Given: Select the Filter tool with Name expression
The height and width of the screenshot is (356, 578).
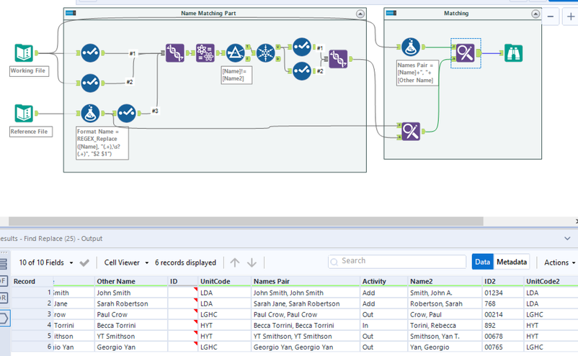Looking at the screenshot, I should point(236,53).
